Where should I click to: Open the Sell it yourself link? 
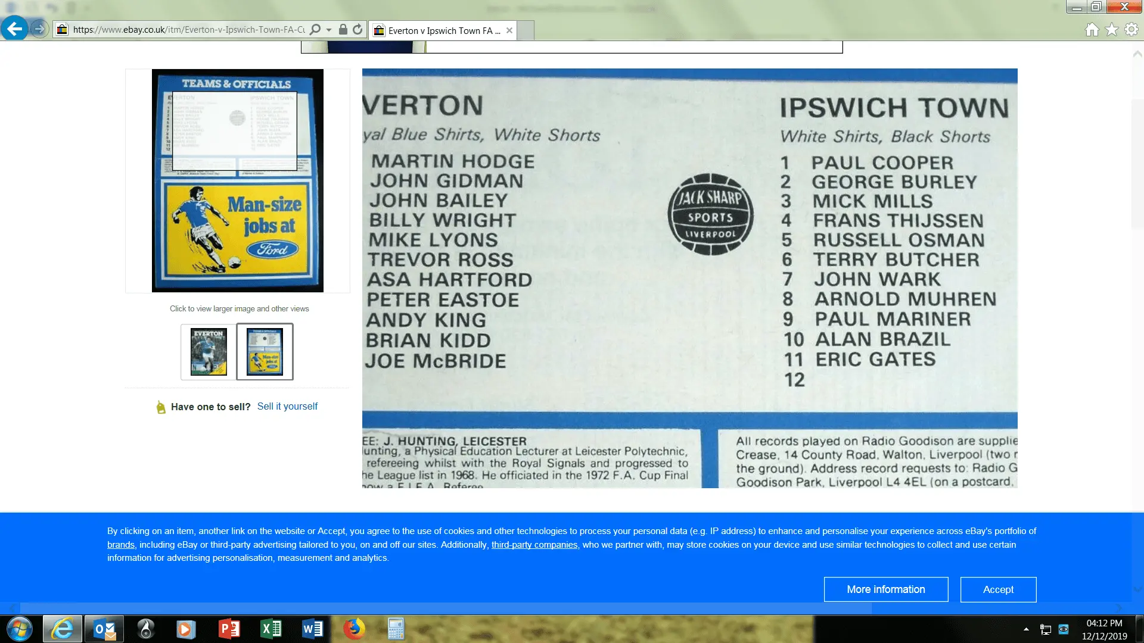287,406
